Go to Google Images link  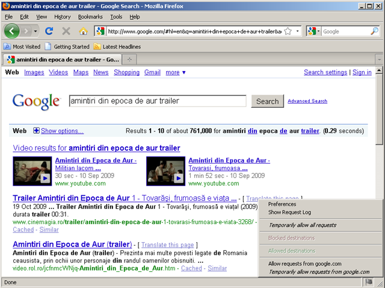[x=34, y=72]
